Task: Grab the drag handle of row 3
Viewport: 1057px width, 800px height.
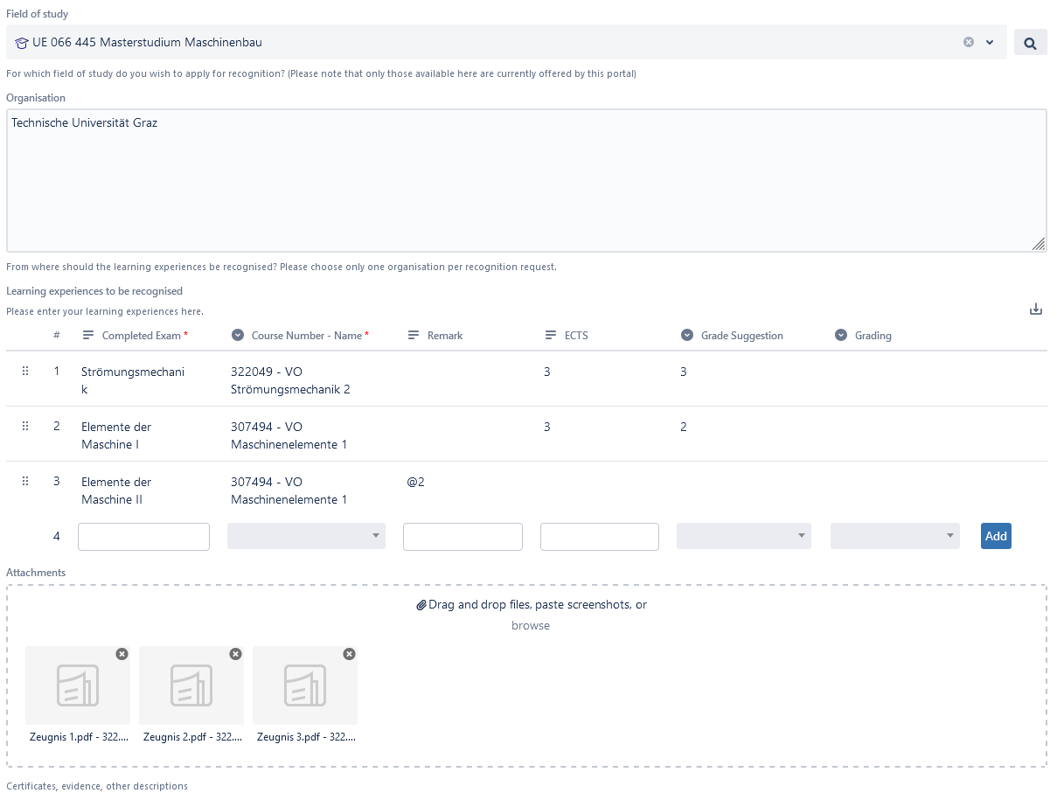Action: pyautogui.click(x=25, y=482)
